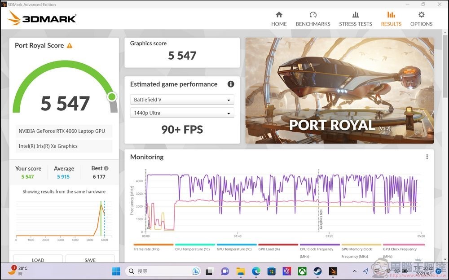Open the Xbox app on the taskbar
449x280 pixels.
click(302, 271)
